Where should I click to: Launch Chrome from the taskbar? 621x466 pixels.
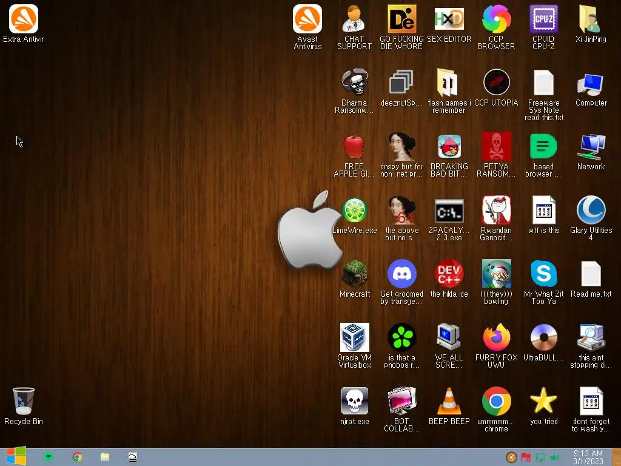(x=77, y=457)
